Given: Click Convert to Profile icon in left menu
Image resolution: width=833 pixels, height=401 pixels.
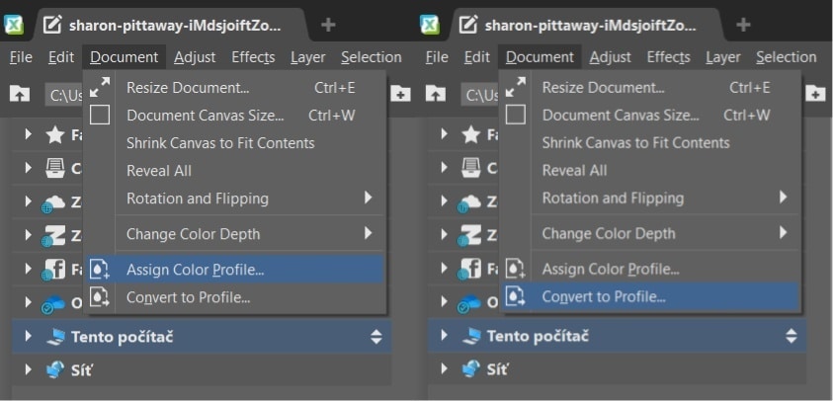Looking at the screenshot, I should [x=100, y=297].
